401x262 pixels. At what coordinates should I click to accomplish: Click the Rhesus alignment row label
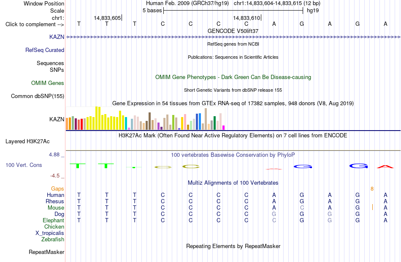click(55, 201)
